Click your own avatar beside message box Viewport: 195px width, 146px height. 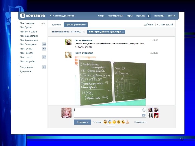coord(66,112)
